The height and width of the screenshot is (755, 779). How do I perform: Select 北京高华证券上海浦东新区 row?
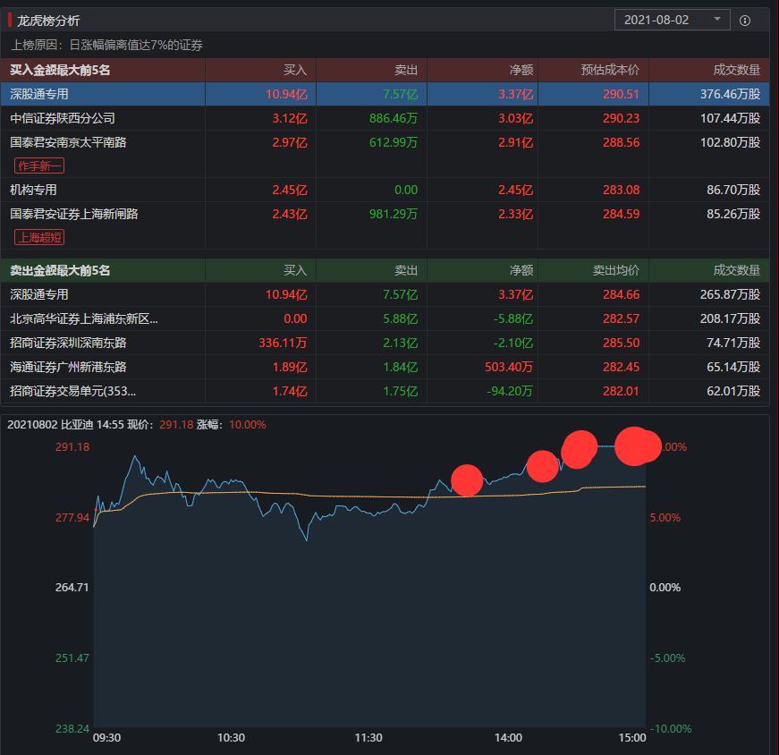click(385, 318)
